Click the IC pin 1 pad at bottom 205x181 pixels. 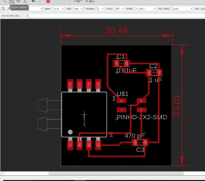coord(70,145)
